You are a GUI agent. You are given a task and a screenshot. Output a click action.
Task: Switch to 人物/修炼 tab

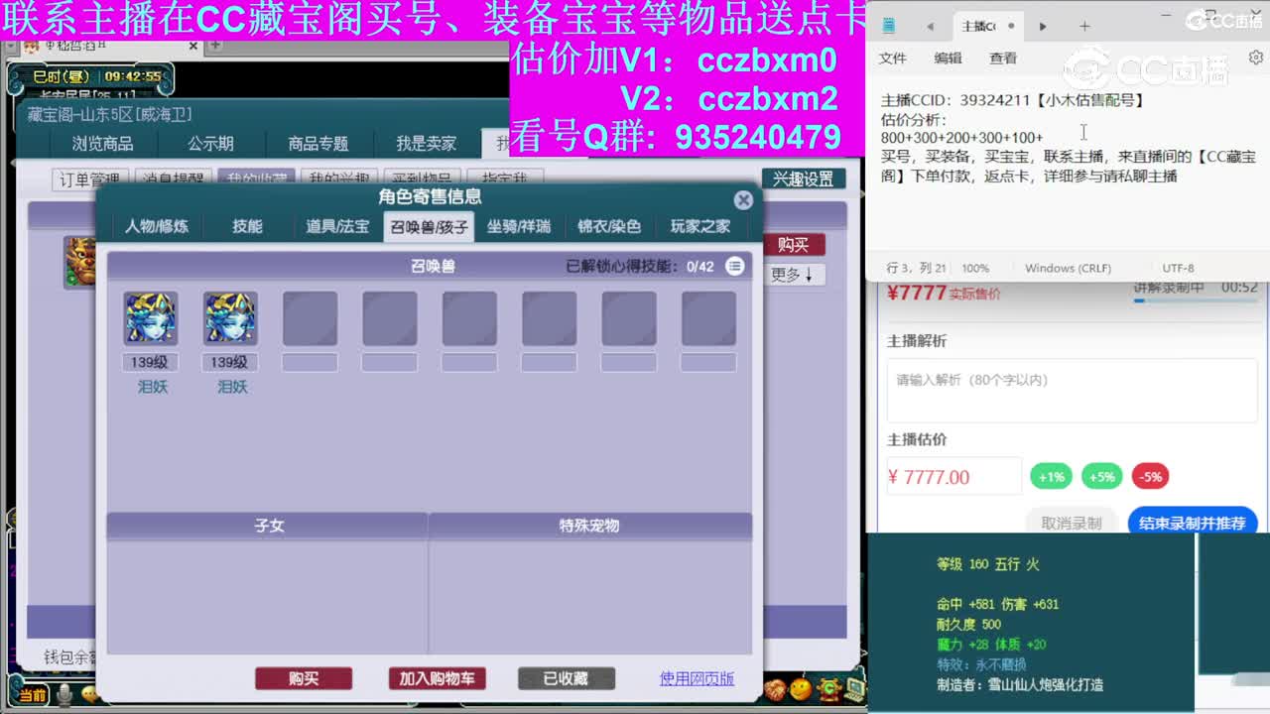157,226
